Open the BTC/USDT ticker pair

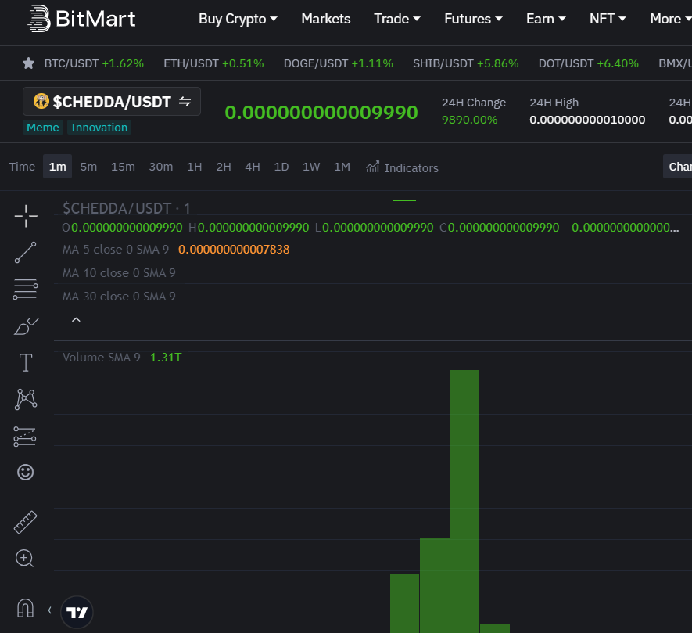point(94,63)
